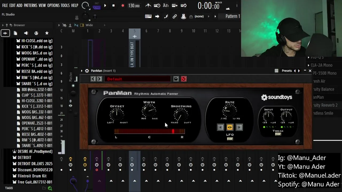Open the PATTERNS menu

pyautogui.click(x=30, y=5)
